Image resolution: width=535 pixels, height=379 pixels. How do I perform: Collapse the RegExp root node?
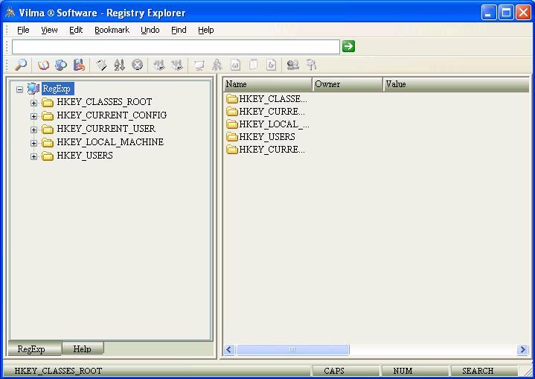pos(20,89)
